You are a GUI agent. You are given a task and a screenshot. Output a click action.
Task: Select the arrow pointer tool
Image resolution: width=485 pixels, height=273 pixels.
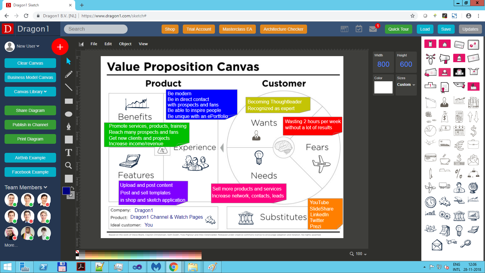(69, 61)
